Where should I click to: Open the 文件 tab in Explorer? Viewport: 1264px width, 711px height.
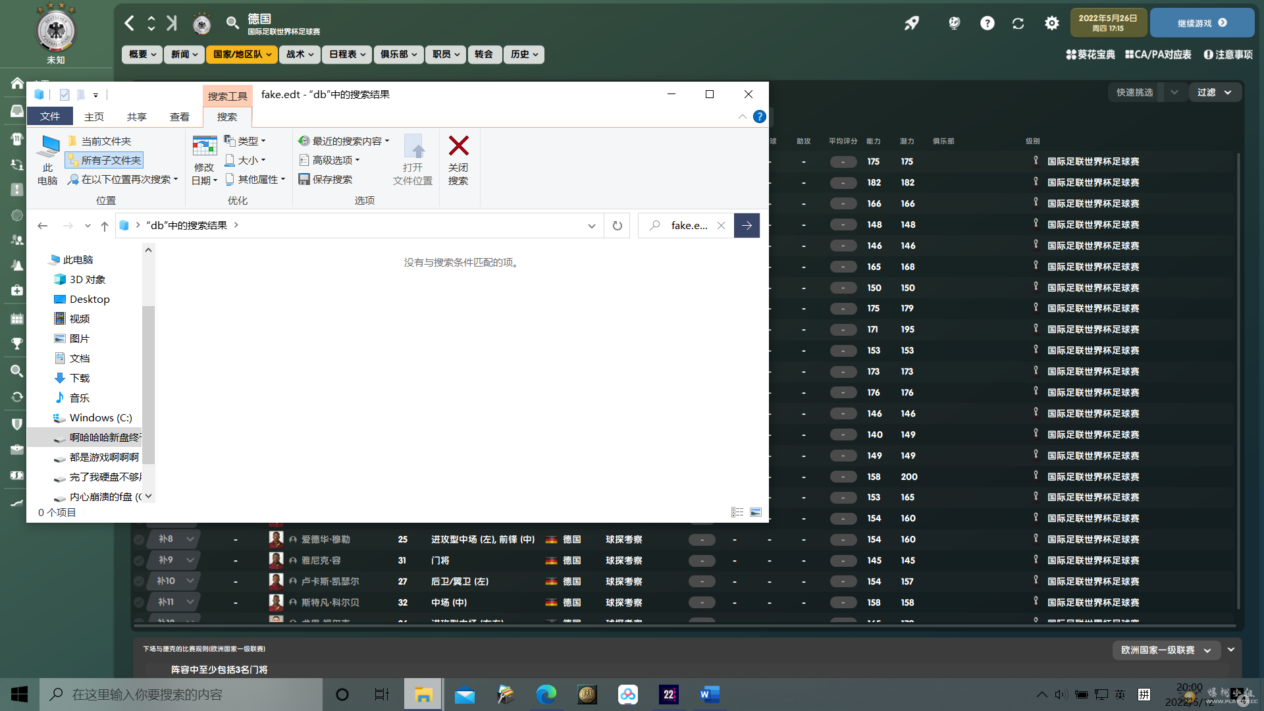[50, 117]
